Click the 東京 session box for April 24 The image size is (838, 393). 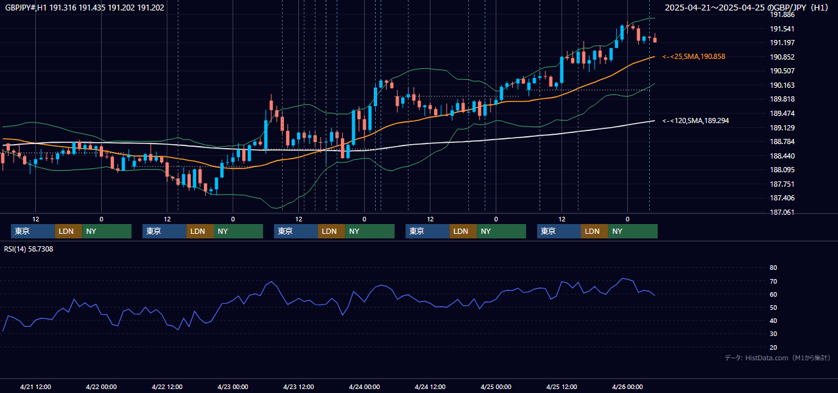coord(428,231)
